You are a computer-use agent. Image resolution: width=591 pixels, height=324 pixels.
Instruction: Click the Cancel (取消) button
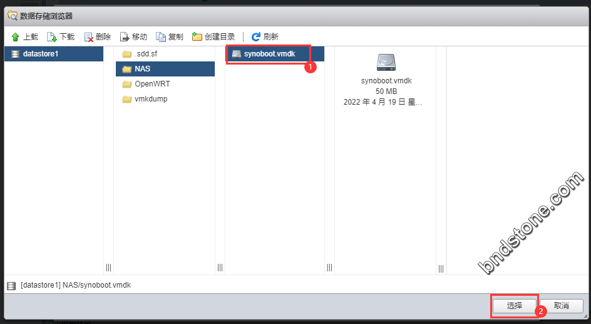click(562, 306)
